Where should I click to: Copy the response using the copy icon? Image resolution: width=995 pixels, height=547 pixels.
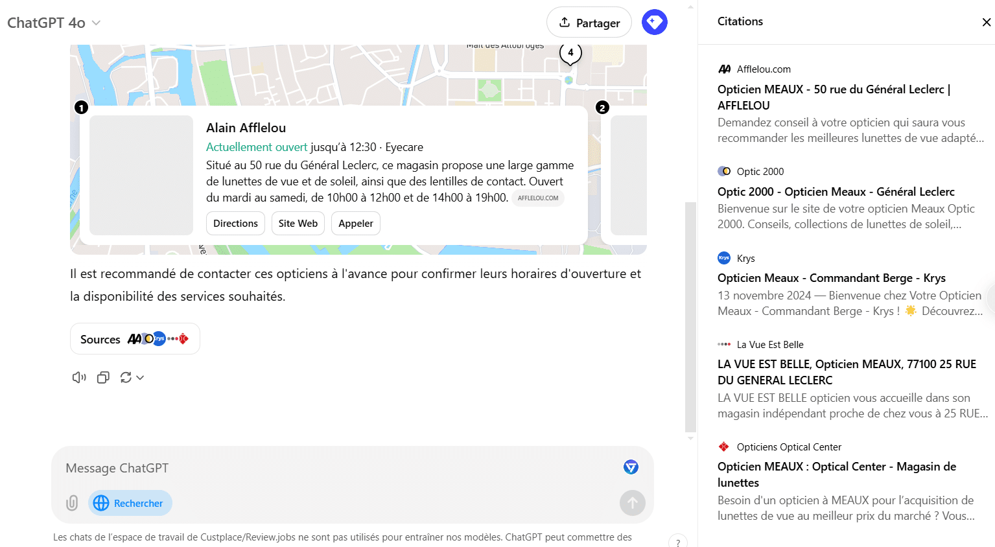(102, 377)
